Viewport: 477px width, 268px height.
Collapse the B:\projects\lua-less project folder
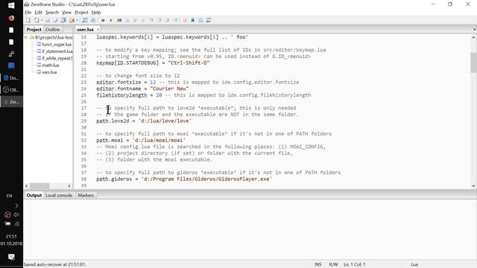click(x=26, y=37)
